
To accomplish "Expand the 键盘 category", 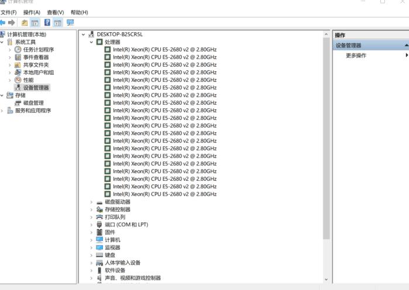I will pos(91,255).
